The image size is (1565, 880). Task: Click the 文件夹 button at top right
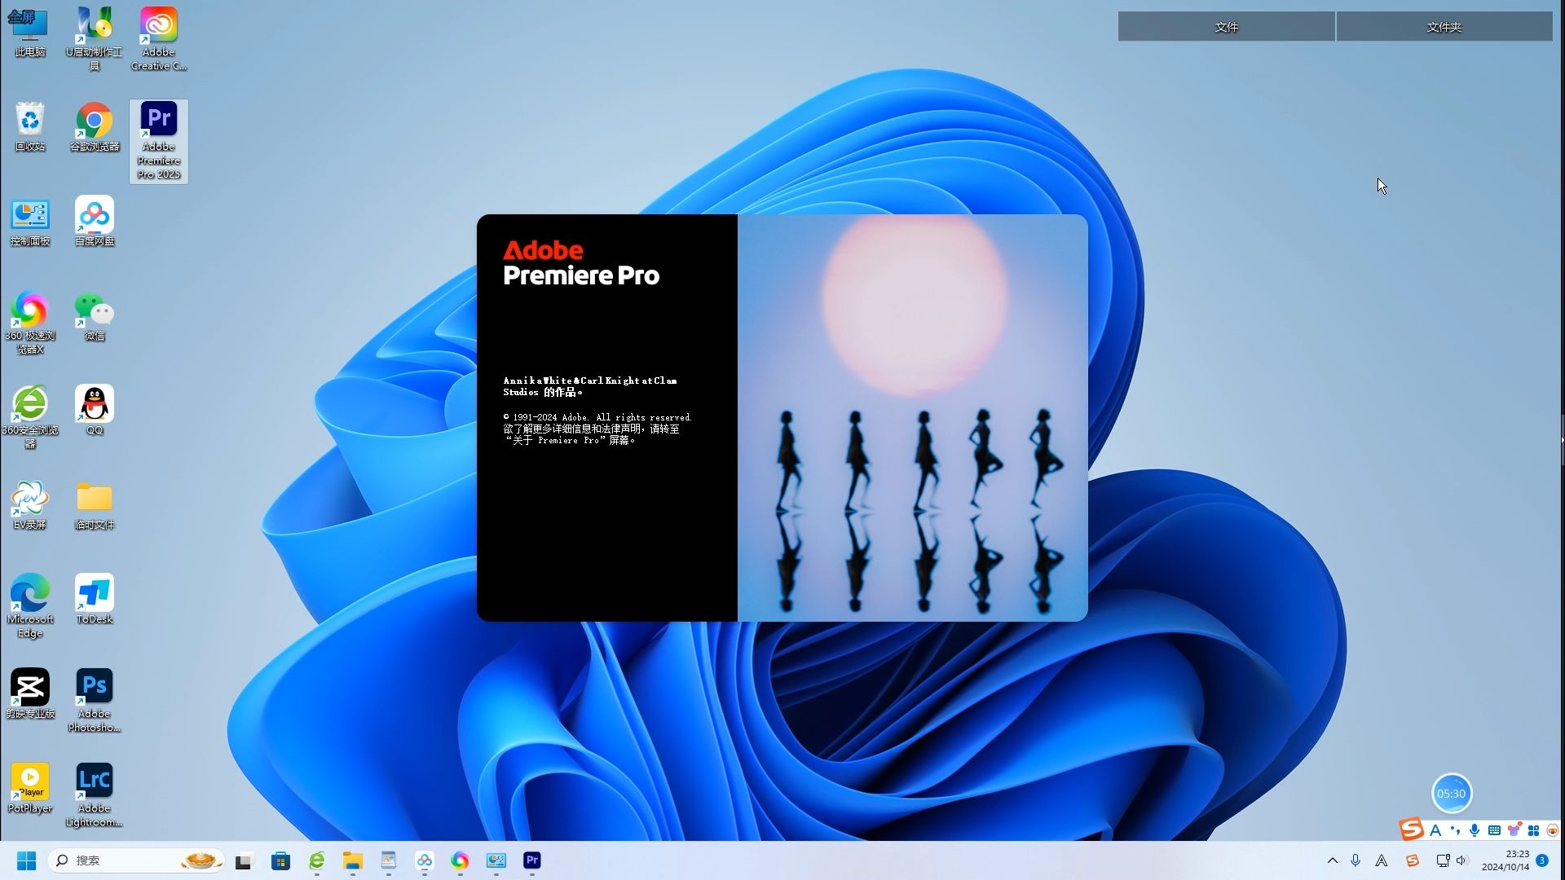[1444, 27]
